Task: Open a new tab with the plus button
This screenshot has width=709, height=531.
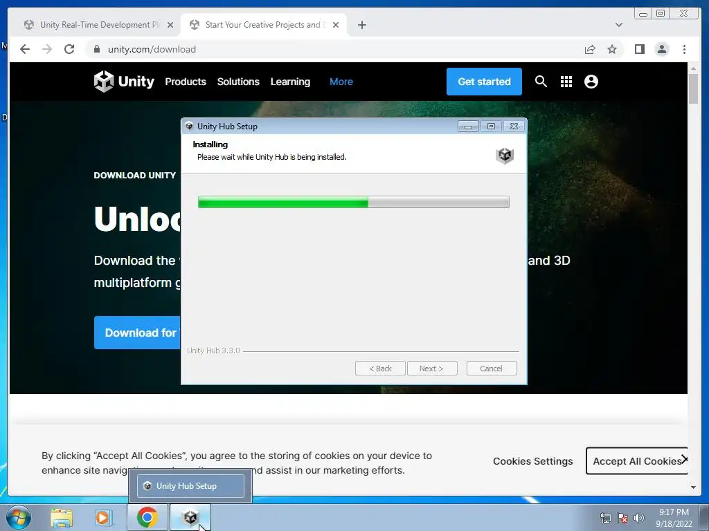Action: [361, 25]
